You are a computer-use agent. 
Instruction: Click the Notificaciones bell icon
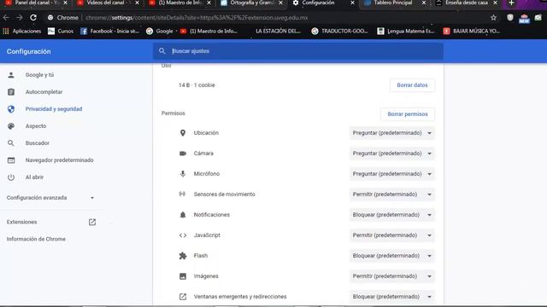point(182,215)
